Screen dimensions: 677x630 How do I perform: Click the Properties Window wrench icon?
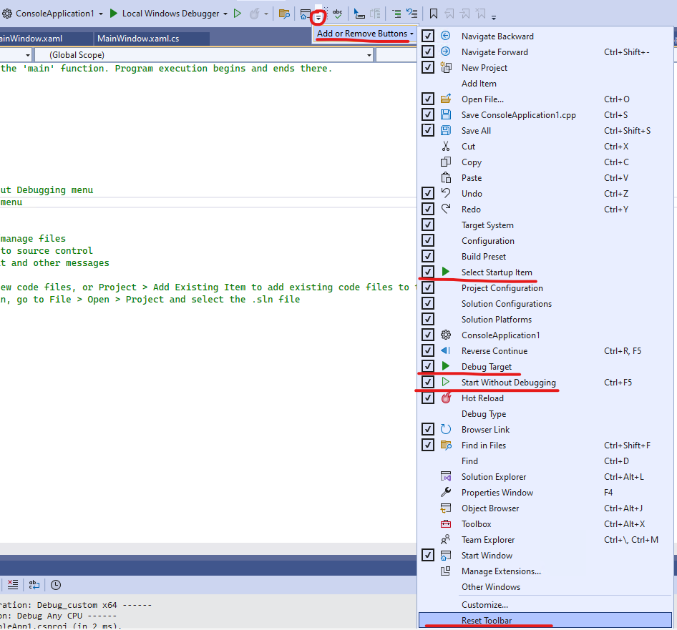pyautogui.click(x=446, y=493)
